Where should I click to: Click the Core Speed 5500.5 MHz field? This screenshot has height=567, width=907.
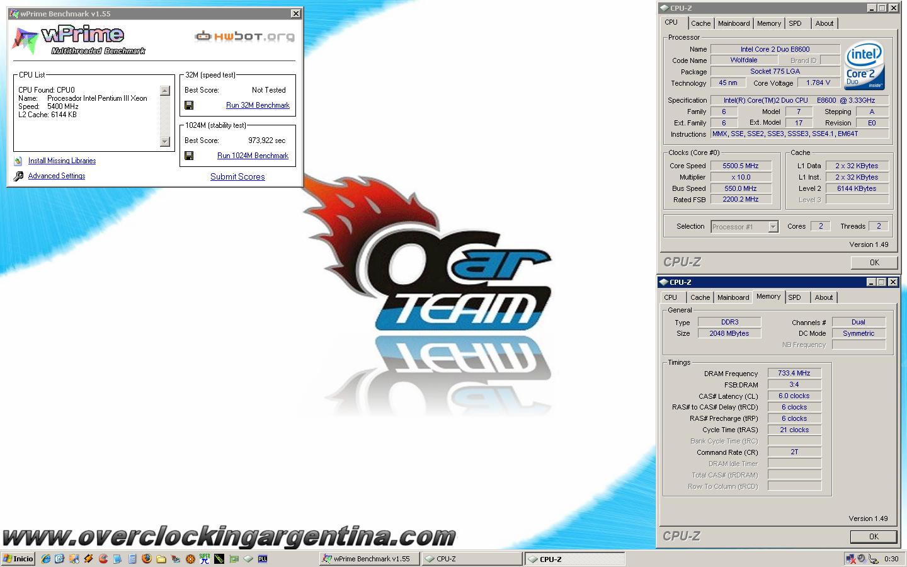[x=741, y=166]
